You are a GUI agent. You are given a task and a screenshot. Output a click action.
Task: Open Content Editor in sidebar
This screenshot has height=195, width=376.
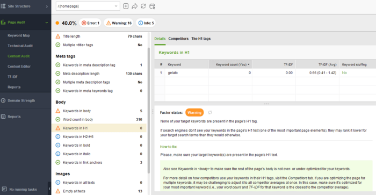point(19,67)
